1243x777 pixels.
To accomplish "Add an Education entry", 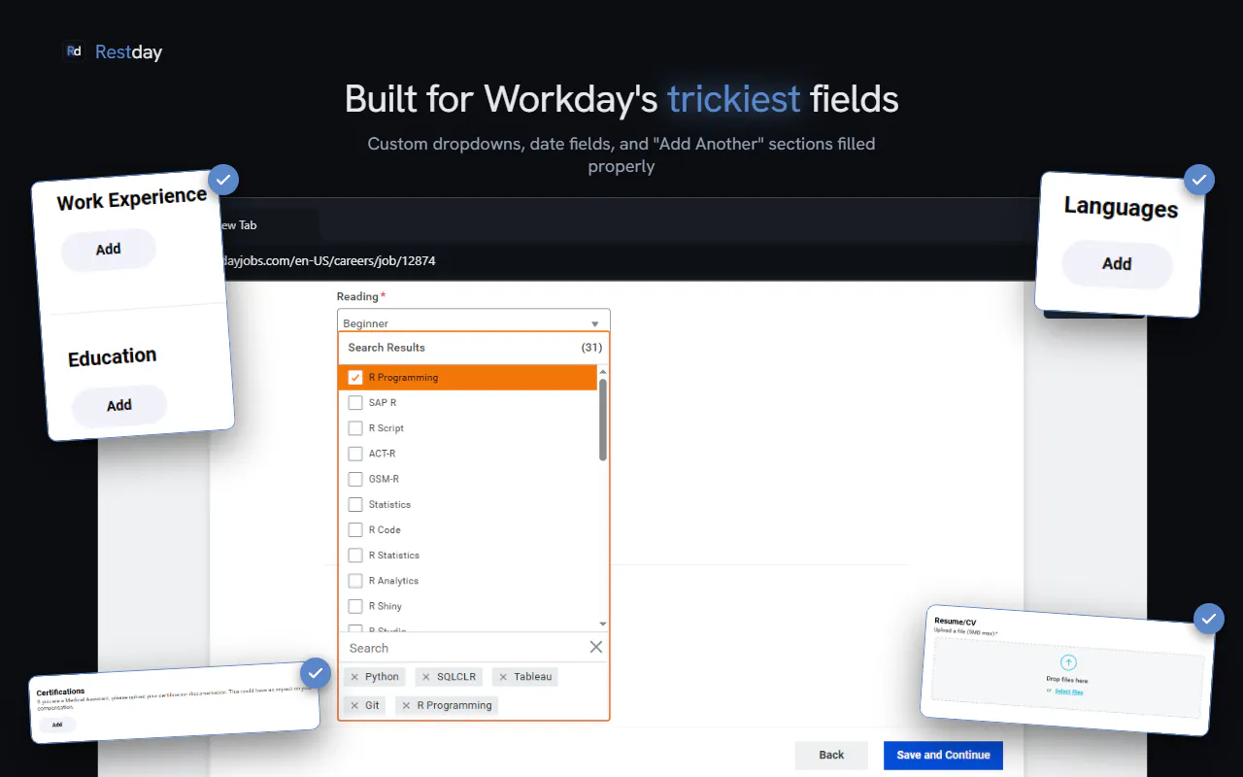I will pyautogui.click(x=119, y=405).
